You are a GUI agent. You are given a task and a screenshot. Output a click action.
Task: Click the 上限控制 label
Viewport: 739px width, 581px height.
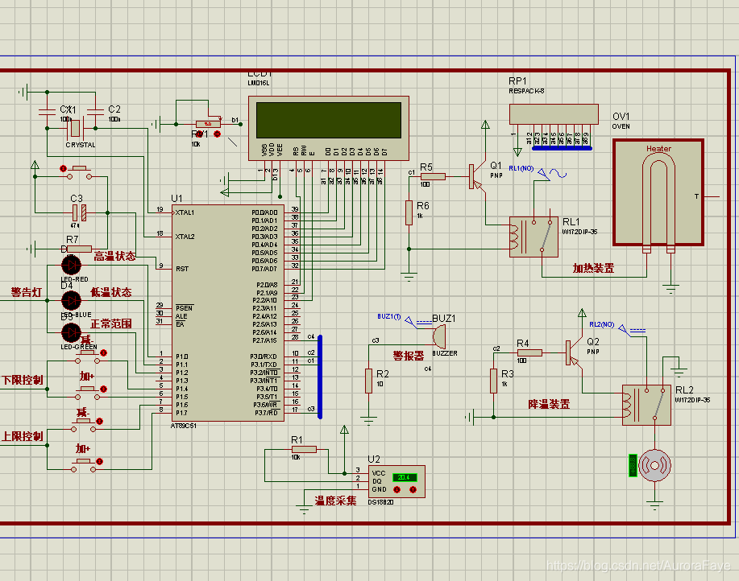point(22,436)
